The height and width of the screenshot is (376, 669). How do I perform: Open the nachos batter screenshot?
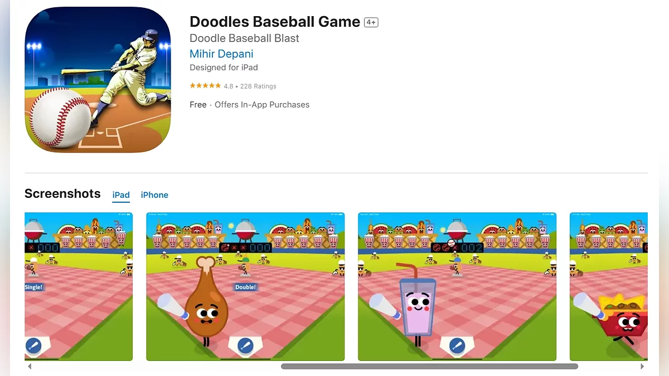[609, 286]
